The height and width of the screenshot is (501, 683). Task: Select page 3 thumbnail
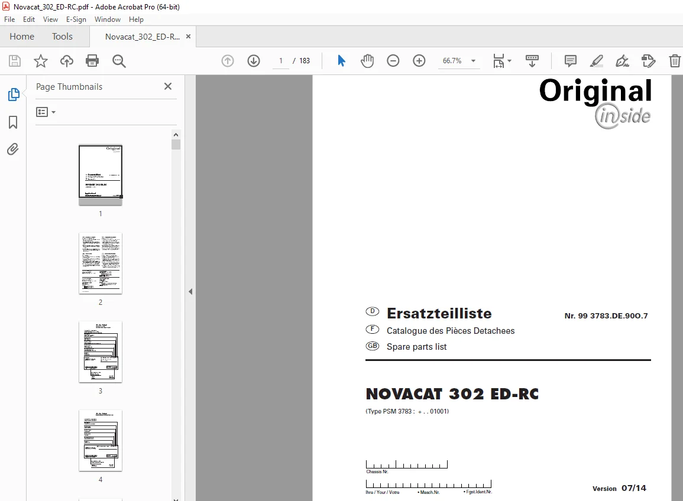101,352
